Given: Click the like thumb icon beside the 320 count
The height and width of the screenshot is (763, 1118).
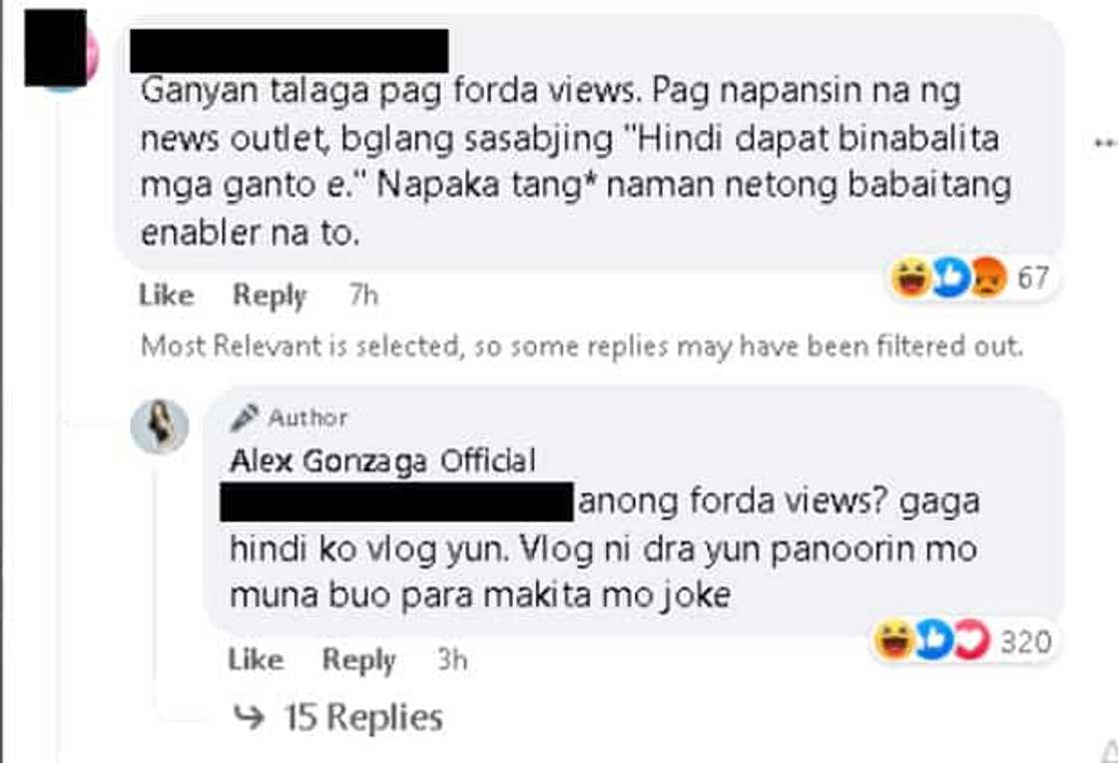Looking at the screenshot, I should pyautogui.click(x=933, y=640).
